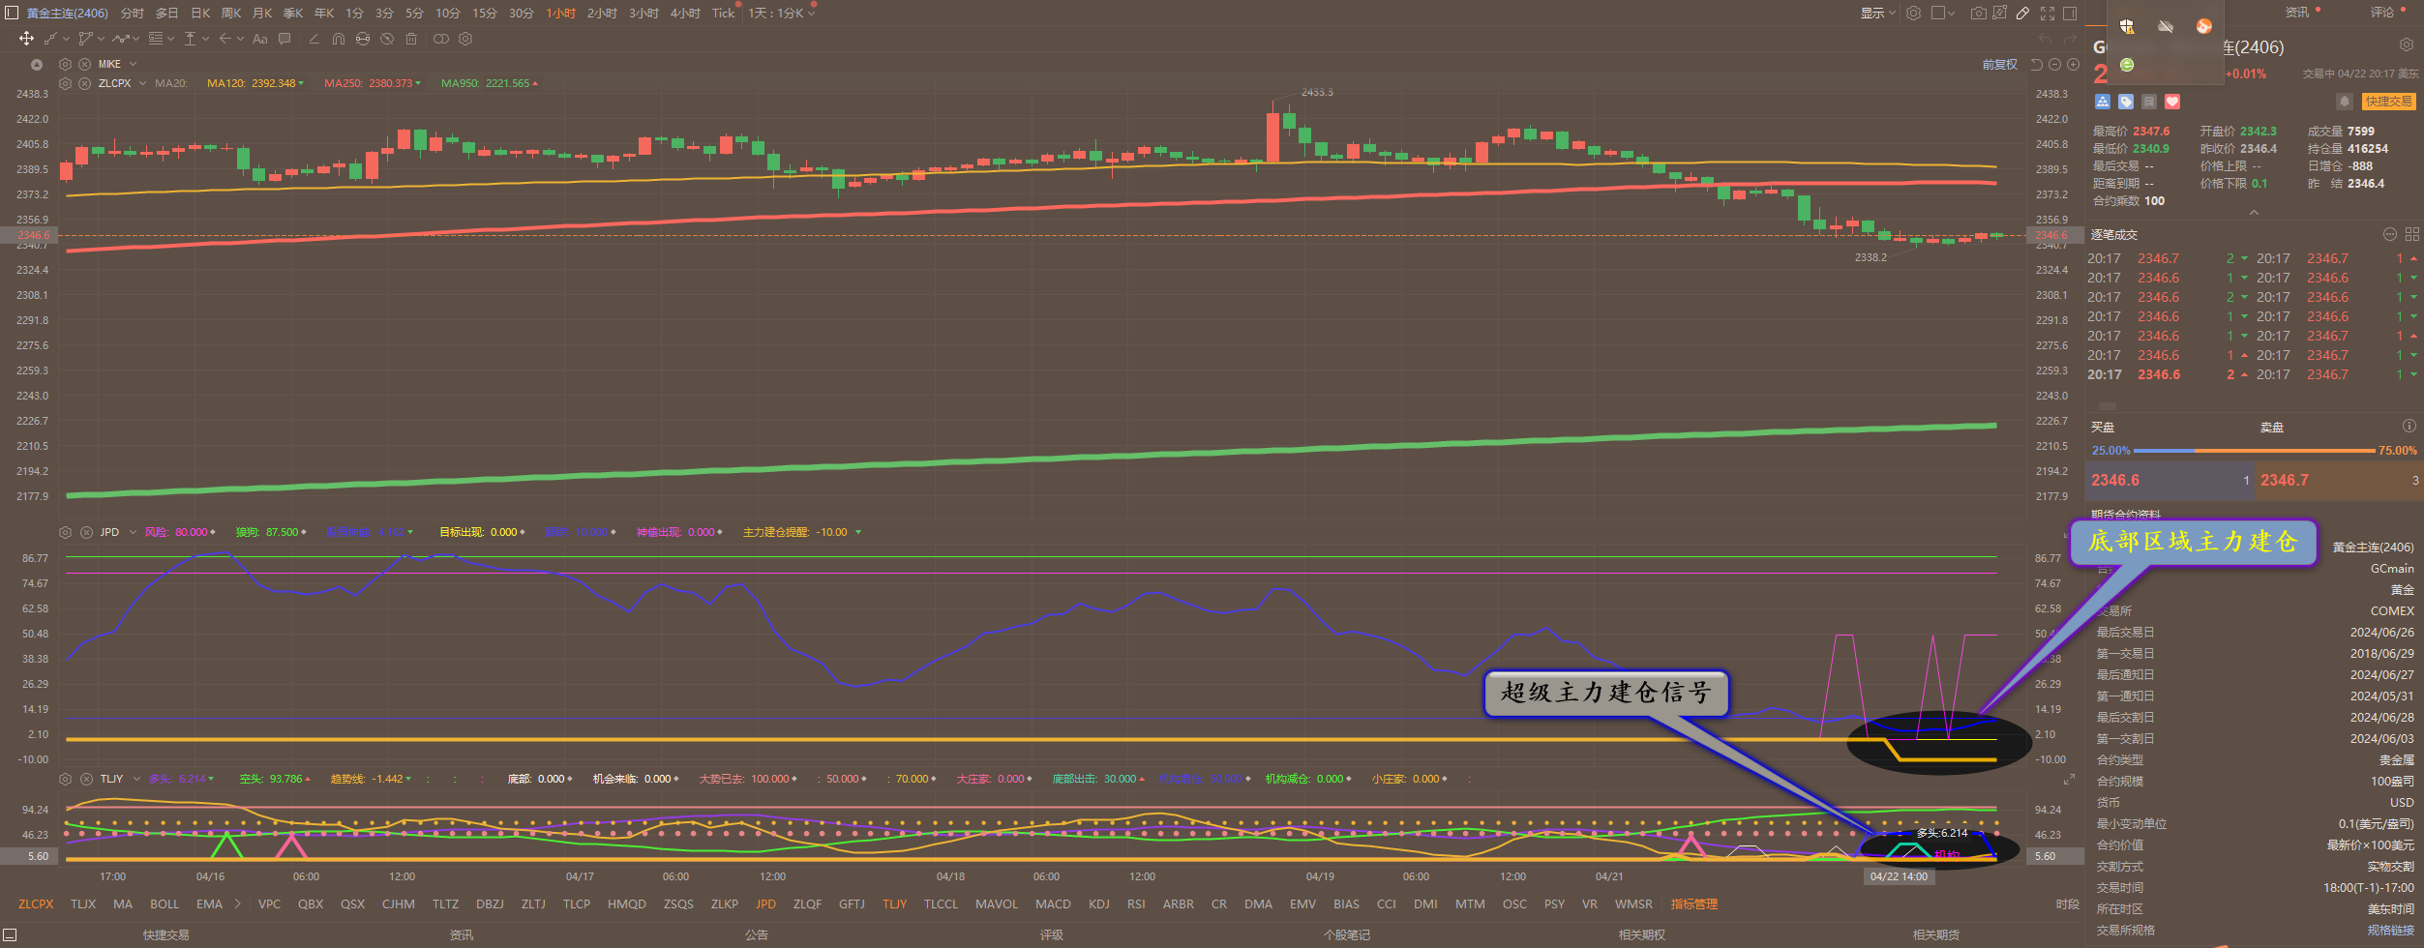Switch to 分时 timeframe
Image resolution: width=2424 pixels, height=948 pixels.
[133, 14]
